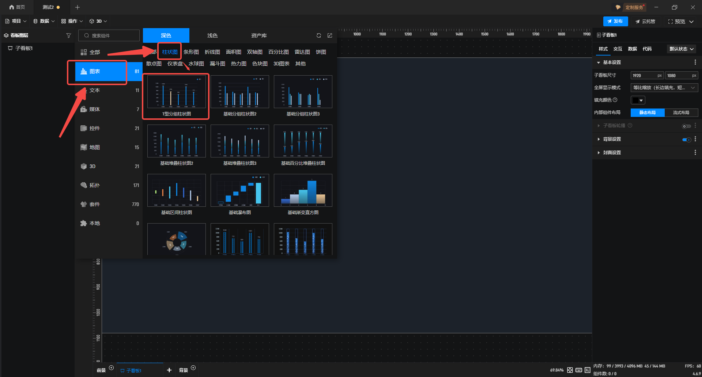Click the refresh icon in component panel
The width and height of the screenshot is (702, 377).
pos(319,35)
